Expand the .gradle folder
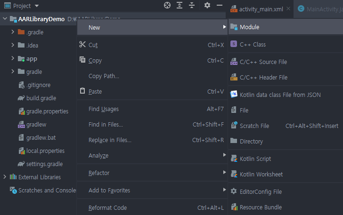The width and height of the screenshot is (343, 215). point(13,32)
